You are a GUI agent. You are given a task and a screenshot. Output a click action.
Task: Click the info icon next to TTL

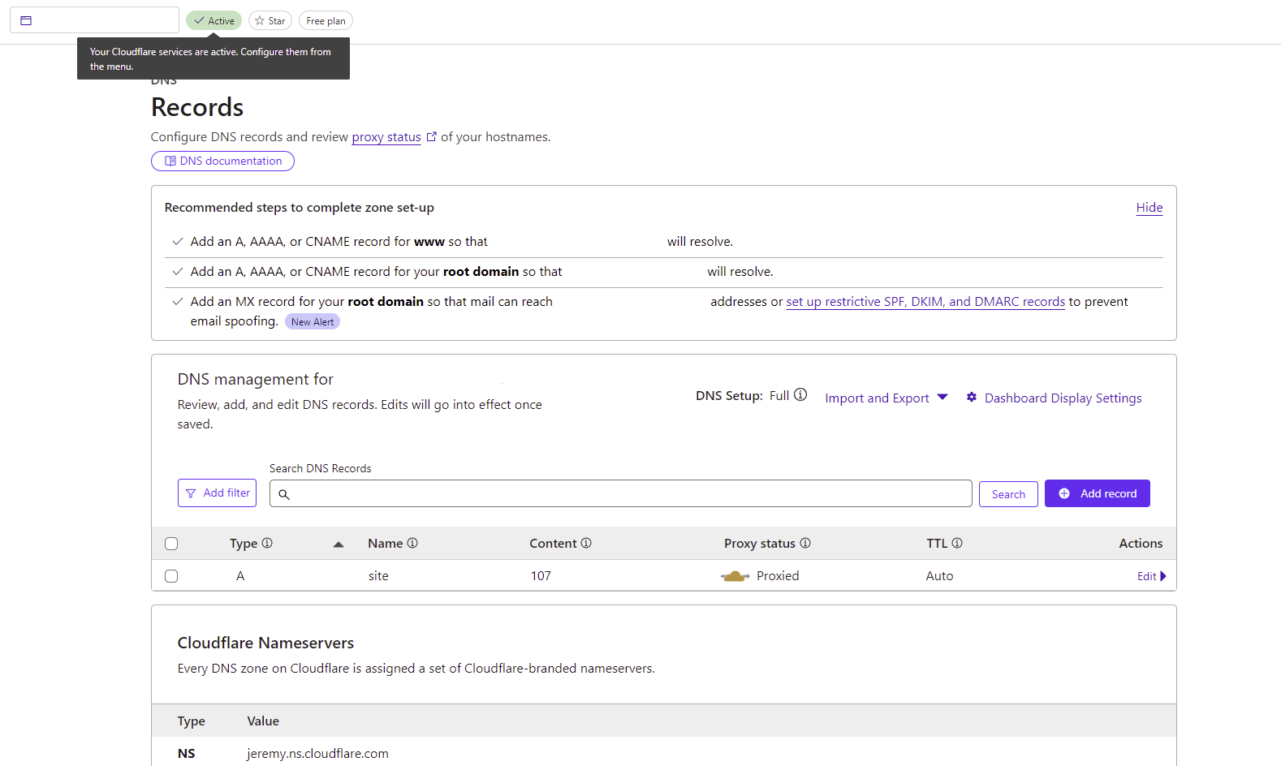point(957,543)
